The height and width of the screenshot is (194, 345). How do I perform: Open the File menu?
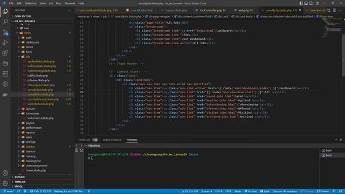coord(11,3)
